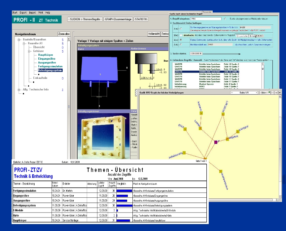Image resolution: width=286 pixels, height=231 pixels.
Task: Expand Allg. Technische Info node
Action: pos(19,90)
